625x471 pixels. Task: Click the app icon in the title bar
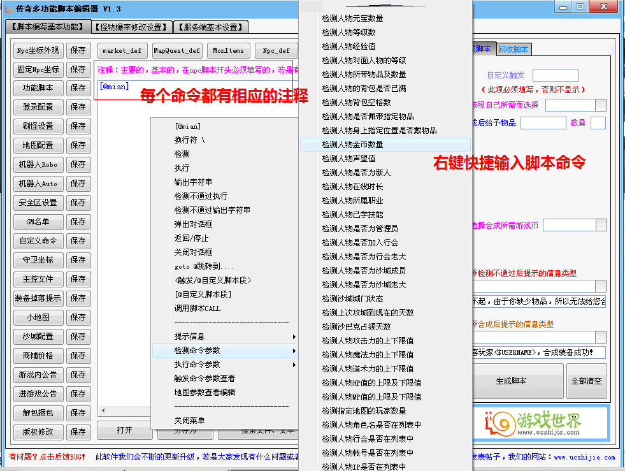[x=9, y=8]
